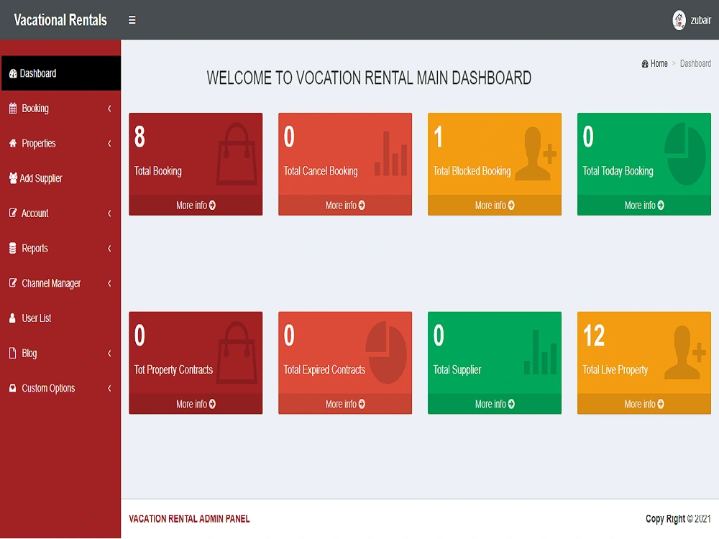The image size is (719, 539).
Task: Click pie chart icon on Total Today Booking card
Action: coord(685,154)
